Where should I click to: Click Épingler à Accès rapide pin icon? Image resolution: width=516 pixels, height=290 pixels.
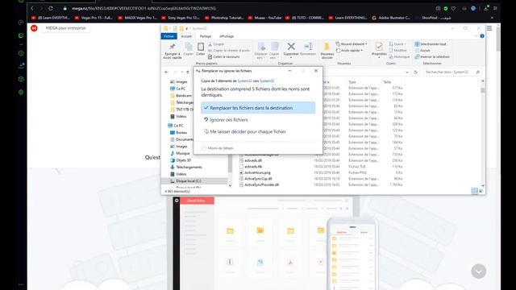(x=172, y=47)
